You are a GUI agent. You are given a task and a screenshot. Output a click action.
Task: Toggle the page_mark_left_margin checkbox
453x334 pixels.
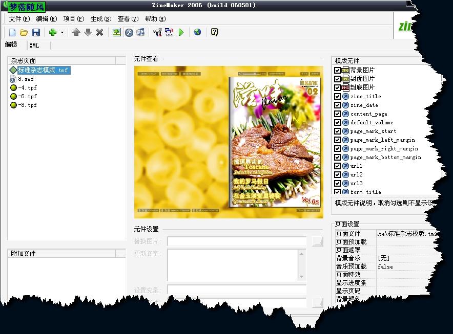coord(337,140)
